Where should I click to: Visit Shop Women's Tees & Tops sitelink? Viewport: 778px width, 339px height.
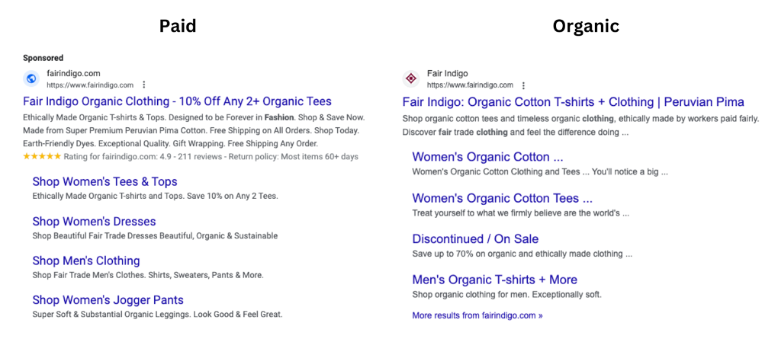pos(104,181)
